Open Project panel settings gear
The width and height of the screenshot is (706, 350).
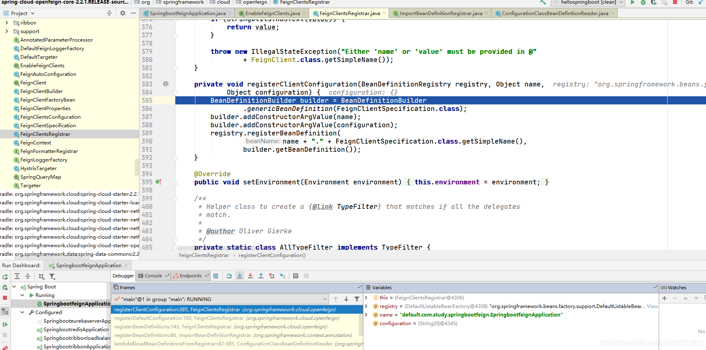click(123, 13)
